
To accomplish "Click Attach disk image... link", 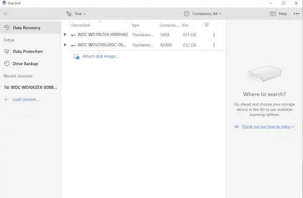I will [100, 56].
